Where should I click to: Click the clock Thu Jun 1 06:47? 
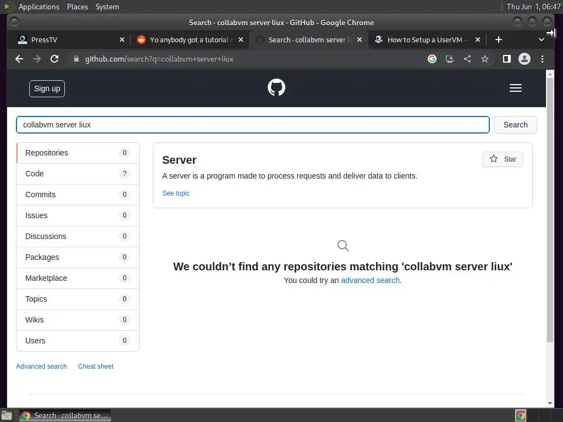pyautogui.click(x=533, y=7)
